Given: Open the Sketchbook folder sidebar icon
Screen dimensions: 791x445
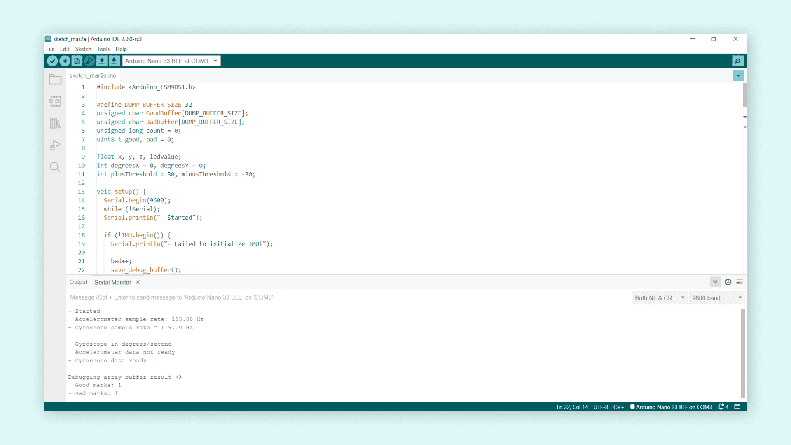Looking at the screenshot, I should click(55, 80).
